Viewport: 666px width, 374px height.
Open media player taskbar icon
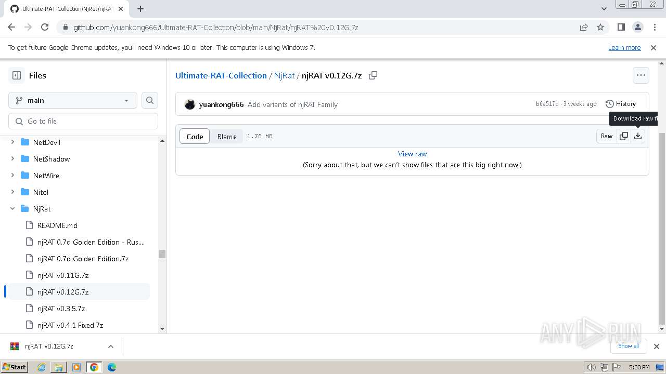click(x=76, y=367)
